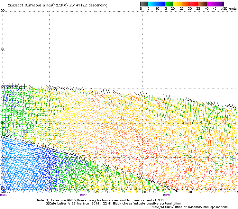This screenshot has width=238, height=209.
Task: Click the '10' legend label
Action: tap(157, 9)
